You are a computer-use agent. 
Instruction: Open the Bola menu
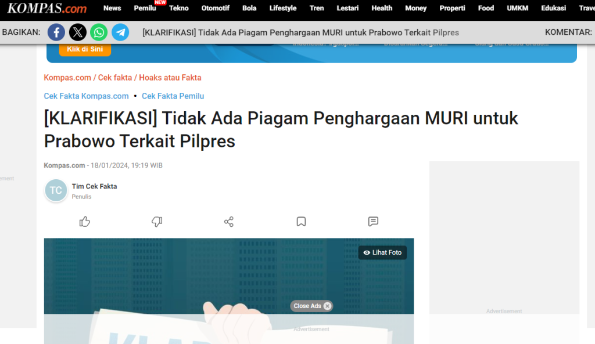[x=249, y=8]
